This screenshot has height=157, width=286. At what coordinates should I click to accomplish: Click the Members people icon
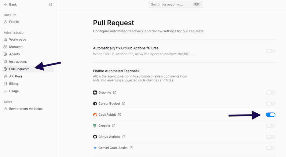point(5,47)
